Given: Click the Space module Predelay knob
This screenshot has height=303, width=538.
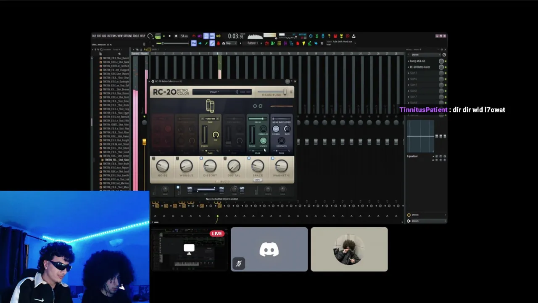Looking at the screenshot, I should coord(263,128).
